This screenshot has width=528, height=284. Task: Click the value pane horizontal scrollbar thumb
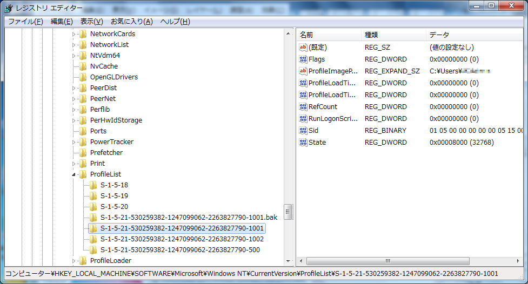[x=387, y=261]
